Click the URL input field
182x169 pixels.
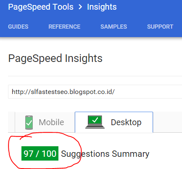(x=95, y=92)
